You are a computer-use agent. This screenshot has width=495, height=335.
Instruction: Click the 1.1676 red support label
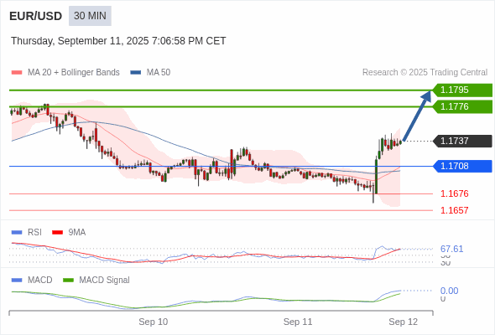point(454,193)
